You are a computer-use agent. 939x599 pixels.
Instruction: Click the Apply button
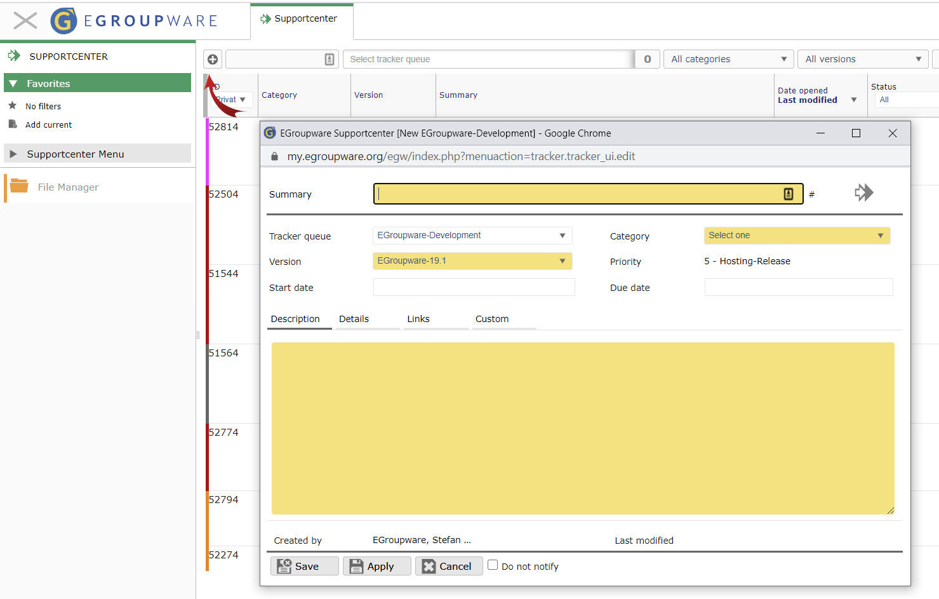coord(376,565)
